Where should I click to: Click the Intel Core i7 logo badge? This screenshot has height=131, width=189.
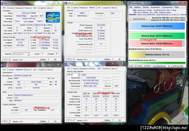[53, 17]
